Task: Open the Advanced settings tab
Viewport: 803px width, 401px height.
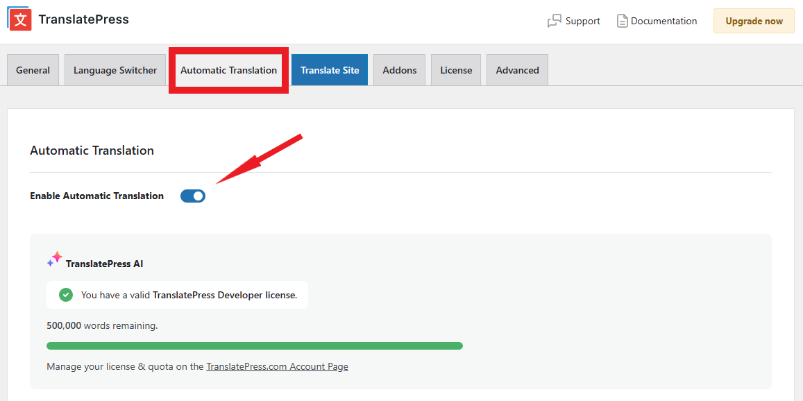Action: point(516,69)
